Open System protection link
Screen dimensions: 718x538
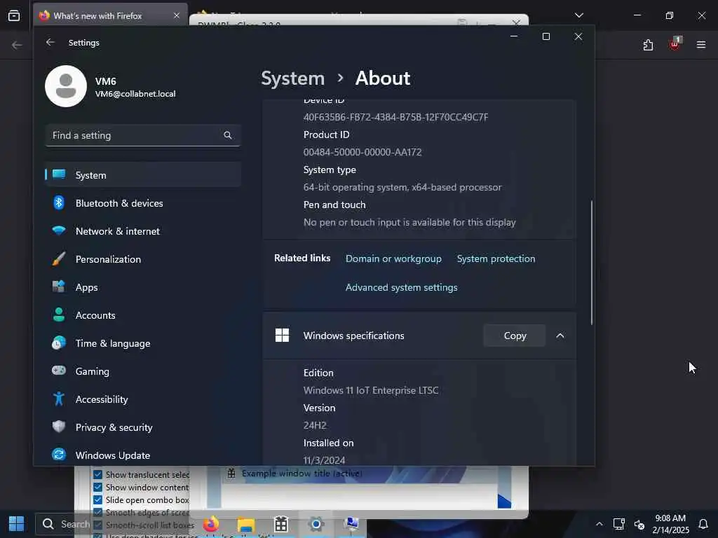(x=496, y=258)
